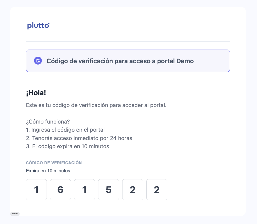This screenshot has height=224, width=257.
Task: Expand the trimmed content ellipsis button
Action: point(15,214)
